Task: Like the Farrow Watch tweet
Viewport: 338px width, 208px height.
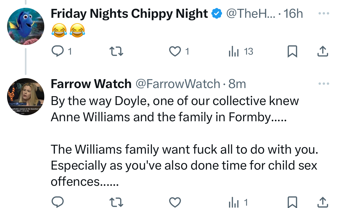Action: click(x=175, y=202)
